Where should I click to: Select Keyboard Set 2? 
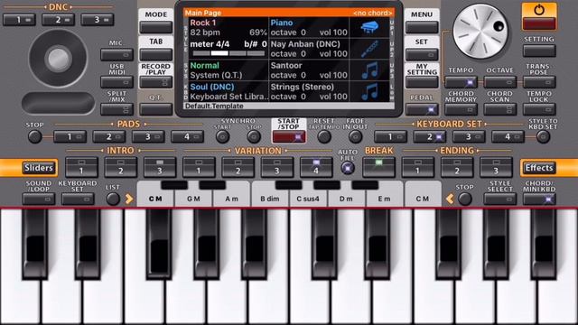[x=430, y=136]
